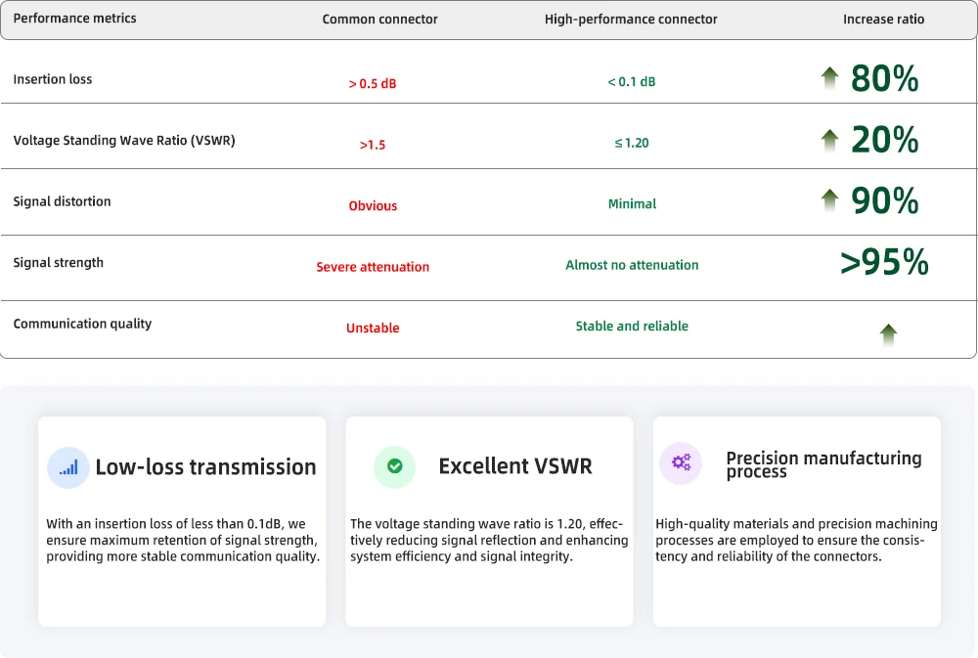This screenshot has height=658, width=978.
Task: Click the green checkmark icon for Excellent VSWR
Action: (394, 466)
